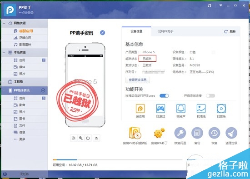
Task: Click the 无任务 status text
Action: click(24, 174)
